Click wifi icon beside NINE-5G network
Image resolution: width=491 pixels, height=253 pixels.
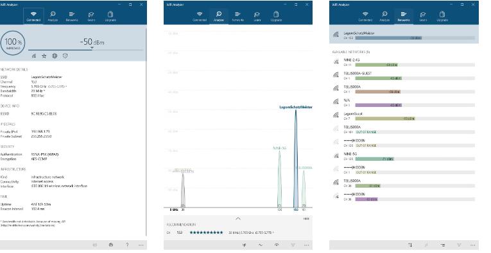click(336, 156)
